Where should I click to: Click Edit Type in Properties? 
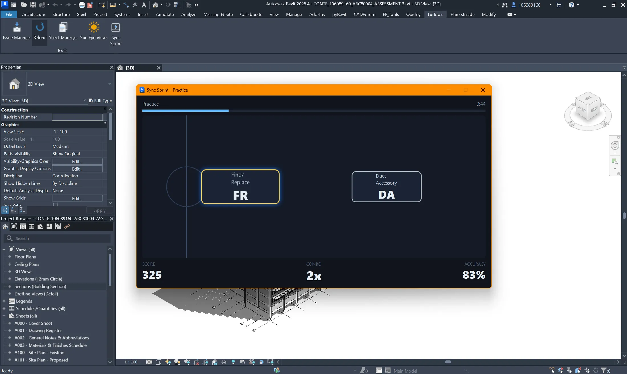(100, 101)
